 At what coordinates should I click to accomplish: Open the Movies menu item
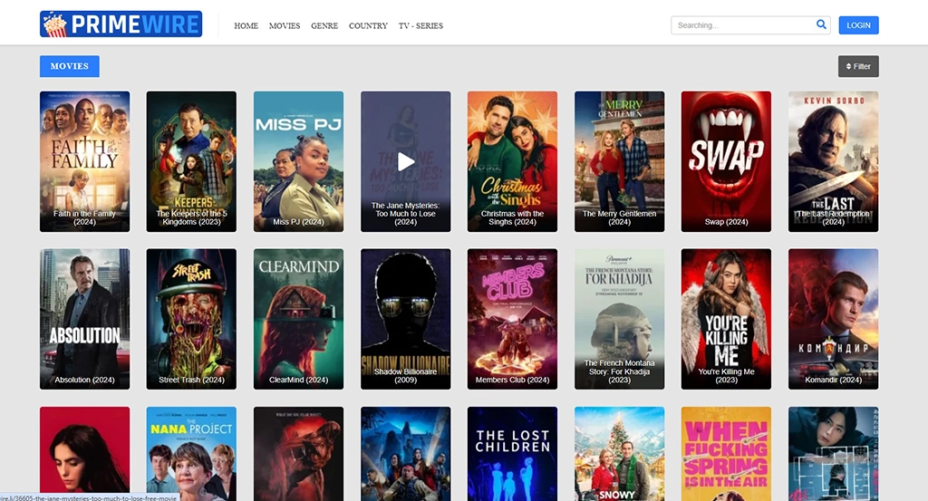coord(285,26)
